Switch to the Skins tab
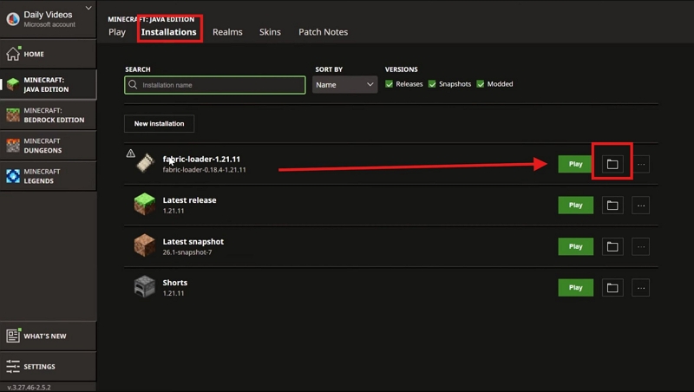Image resolution: width=694 pixels, height=392 pixels. pos(270,32)
